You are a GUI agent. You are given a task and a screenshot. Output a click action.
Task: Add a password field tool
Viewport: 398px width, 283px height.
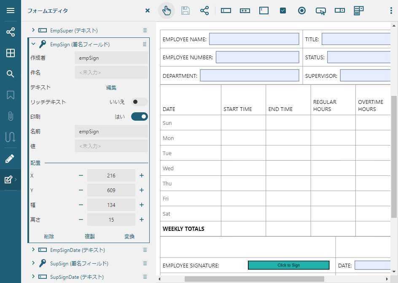[245, 11]
